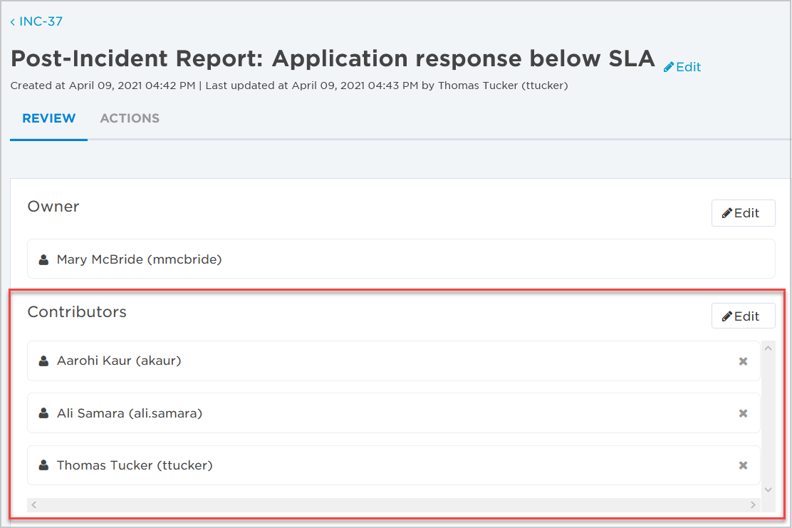792x528 pixels.
Task: Select owner name Mary McBride (mmcbride)
Action: [140, 259]
